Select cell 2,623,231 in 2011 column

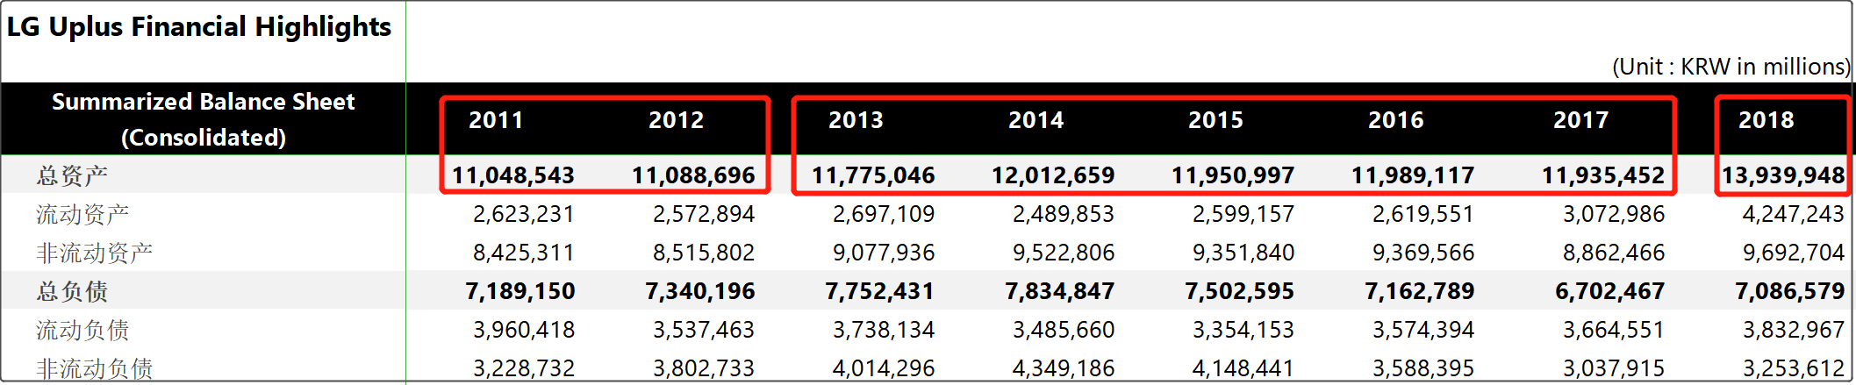(524, 214)
